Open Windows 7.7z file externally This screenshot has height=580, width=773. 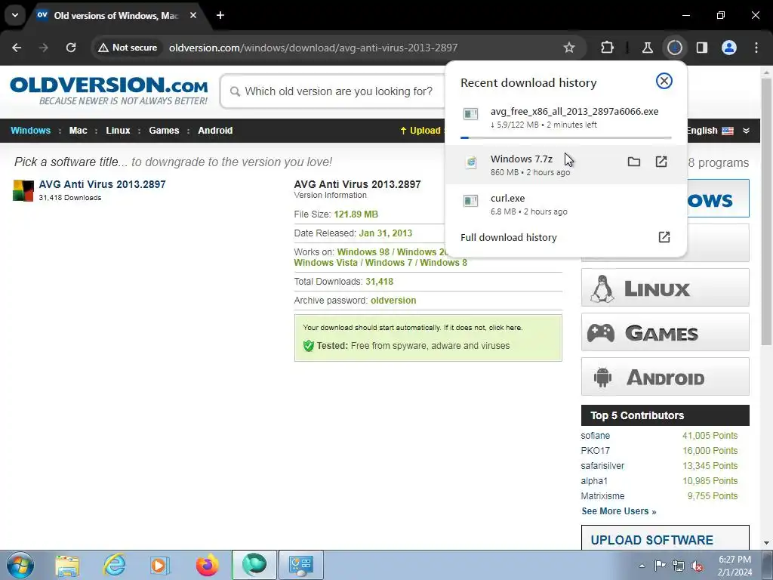[x=661, y=162]
